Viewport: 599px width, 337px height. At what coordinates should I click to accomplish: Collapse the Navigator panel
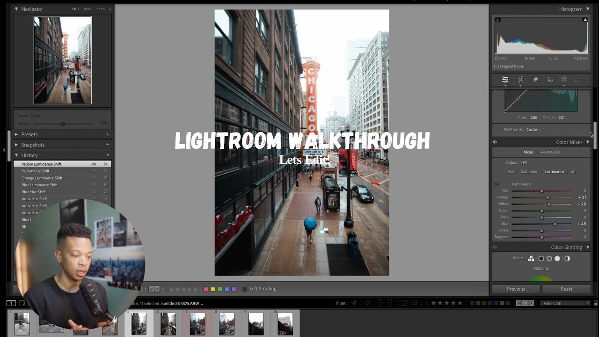coord(16,9)
